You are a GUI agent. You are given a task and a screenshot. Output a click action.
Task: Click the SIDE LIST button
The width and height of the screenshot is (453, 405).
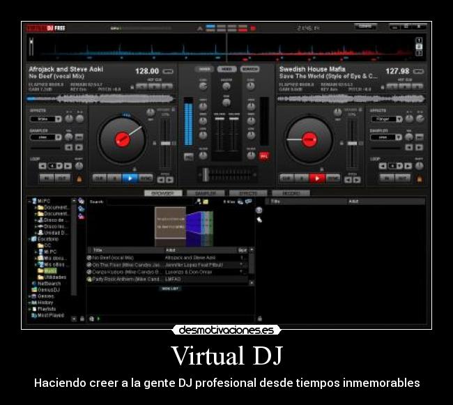tap(170, 289)
